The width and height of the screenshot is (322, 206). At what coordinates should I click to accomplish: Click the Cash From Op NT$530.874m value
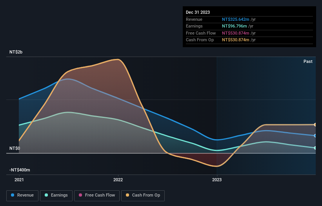[236, 40]
